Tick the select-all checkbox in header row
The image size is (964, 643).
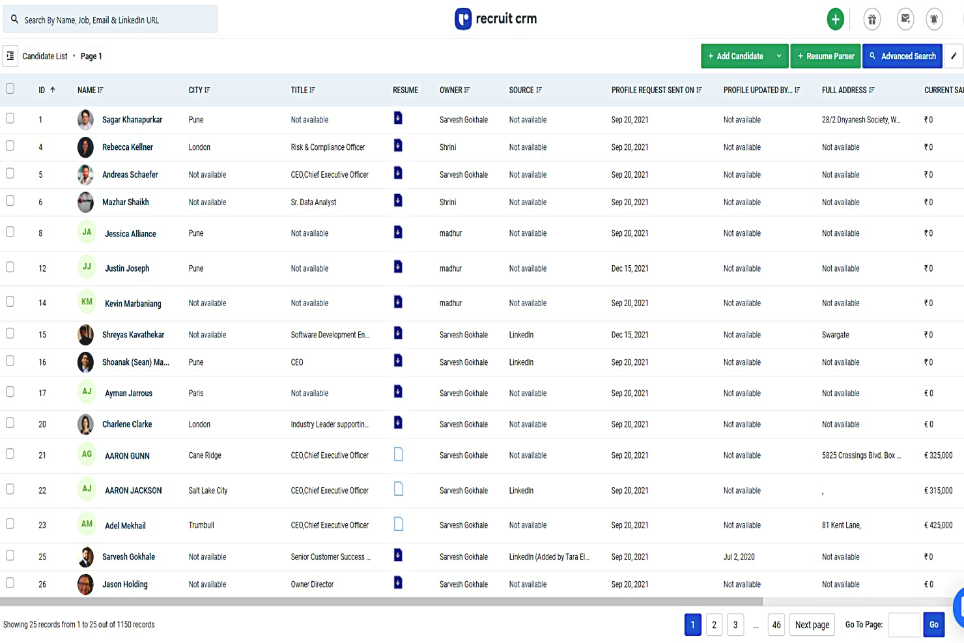coord(10,89)
